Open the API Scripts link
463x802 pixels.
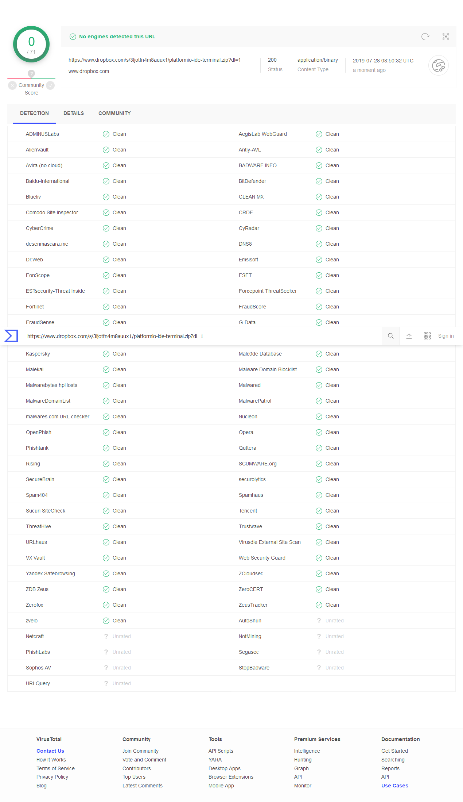tap(221, 751)
